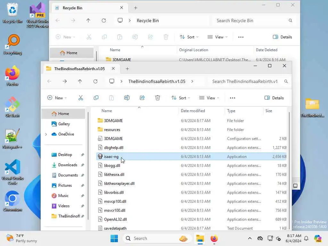Viewport: 328px width, 246px height.
Task: Select OpenAL32.dll file
Action: click(192, 219)
